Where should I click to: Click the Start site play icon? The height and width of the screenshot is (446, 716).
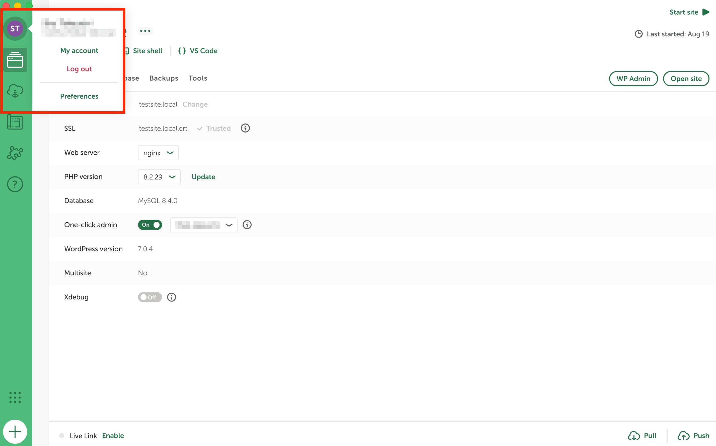coord(706,12)
